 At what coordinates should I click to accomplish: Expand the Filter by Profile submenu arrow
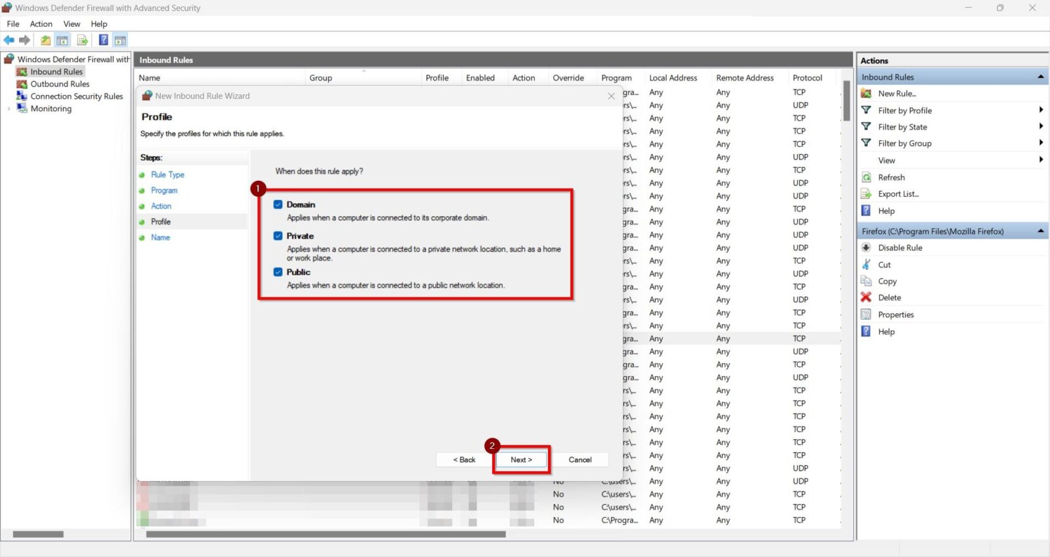[1041, 110]
